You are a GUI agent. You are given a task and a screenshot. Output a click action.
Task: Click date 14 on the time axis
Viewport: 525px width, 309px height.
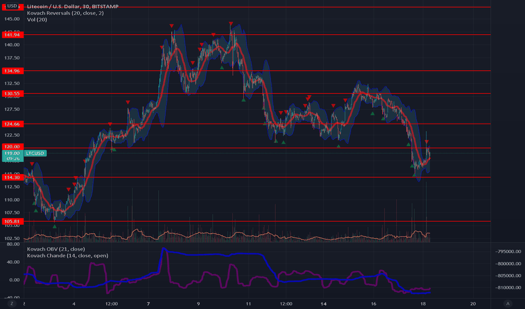click(323, 303)
